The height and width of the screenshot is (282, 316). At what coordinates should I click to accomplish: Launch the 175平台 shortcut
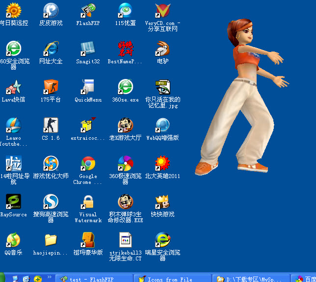click(x=51, y=87)
